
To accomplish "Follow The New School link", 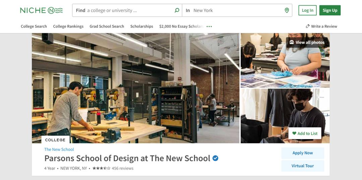I will click(x=59, y=149).
